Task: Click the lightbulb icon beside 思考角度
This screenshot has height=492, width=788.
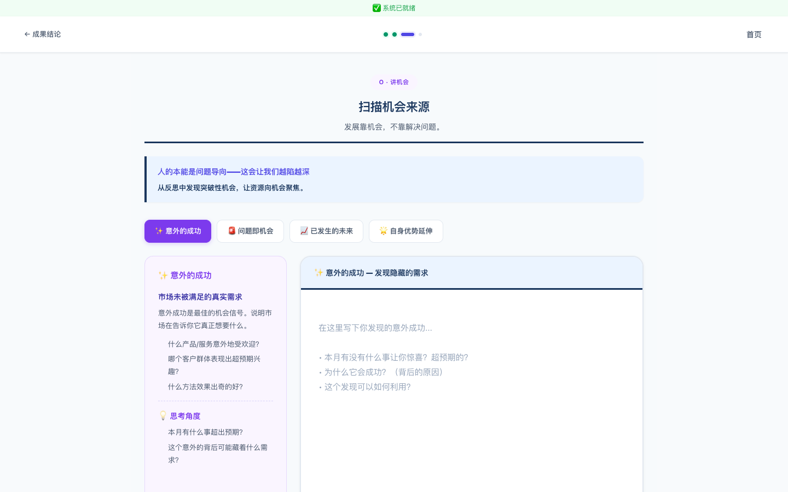Action: (163, 416)
